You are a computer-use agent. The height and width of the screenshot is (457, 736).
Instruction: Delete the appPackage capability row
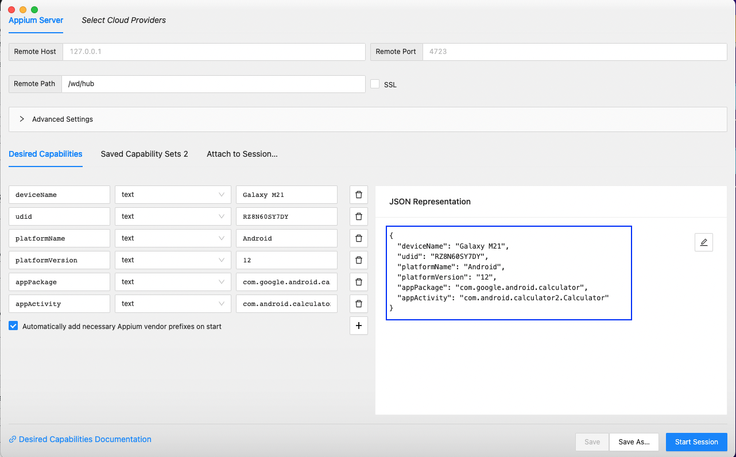(x=359, y=282)
